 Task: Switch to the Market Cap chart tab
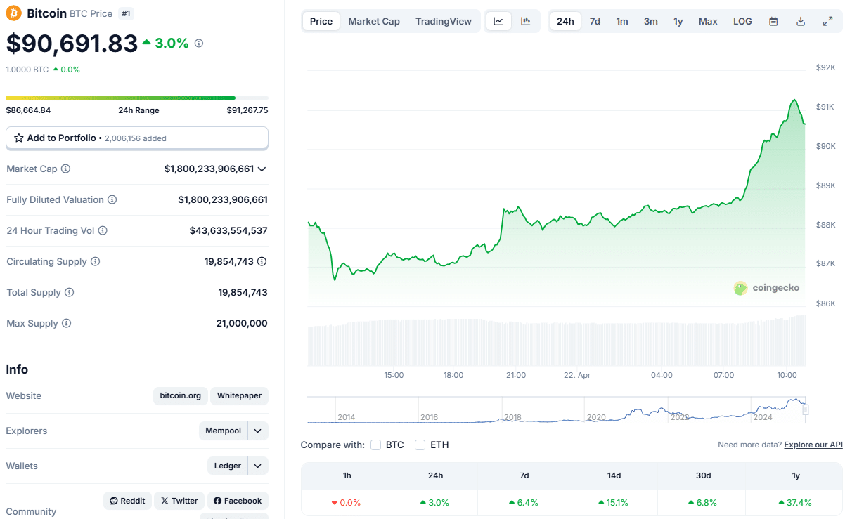tap(374, 21)
